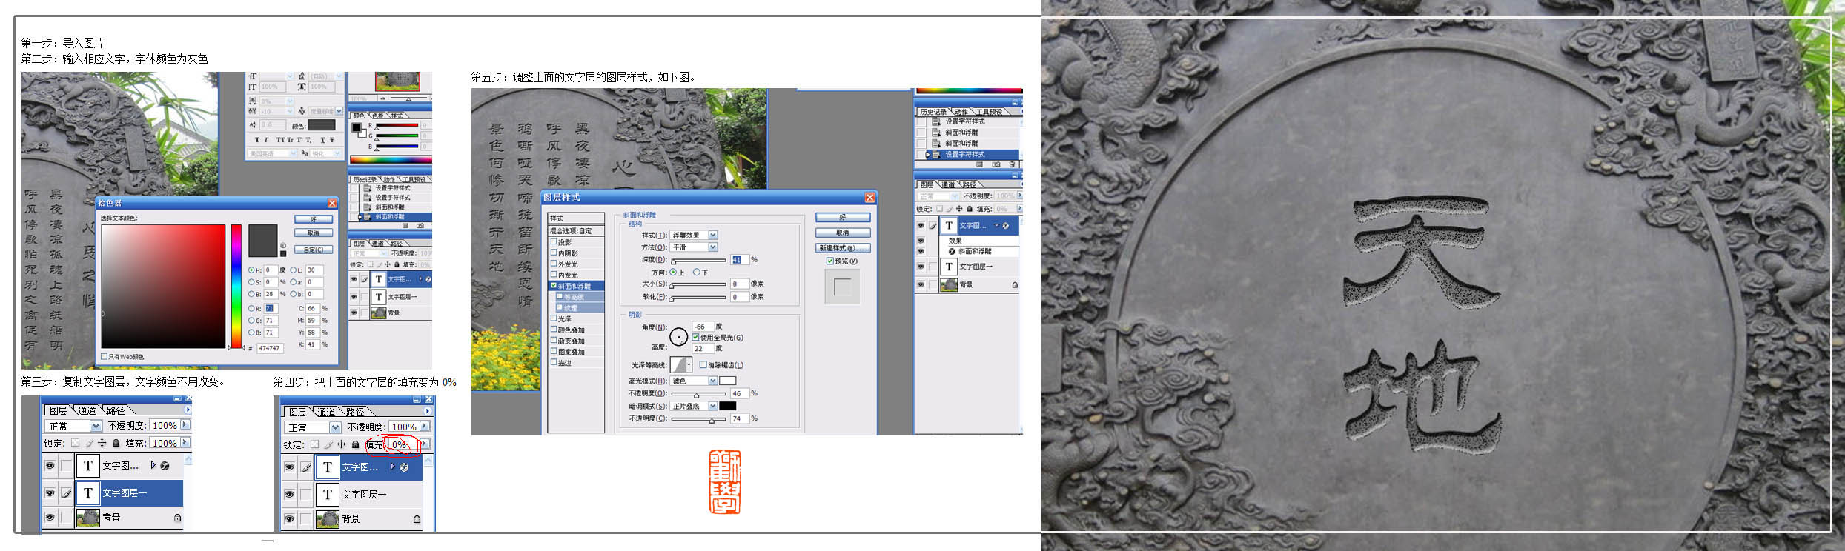This screenshot has height=551, width=1845.
Task: Select the 下 direction radio button
Action: (x=696, y=272)
